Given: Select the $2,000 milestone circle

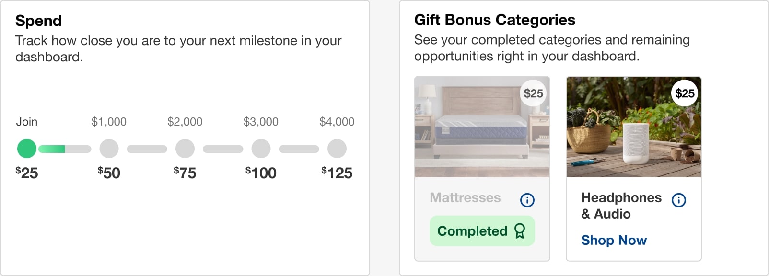Looking at the screenshot, I should pyautogui.click(x=185, y=149).
